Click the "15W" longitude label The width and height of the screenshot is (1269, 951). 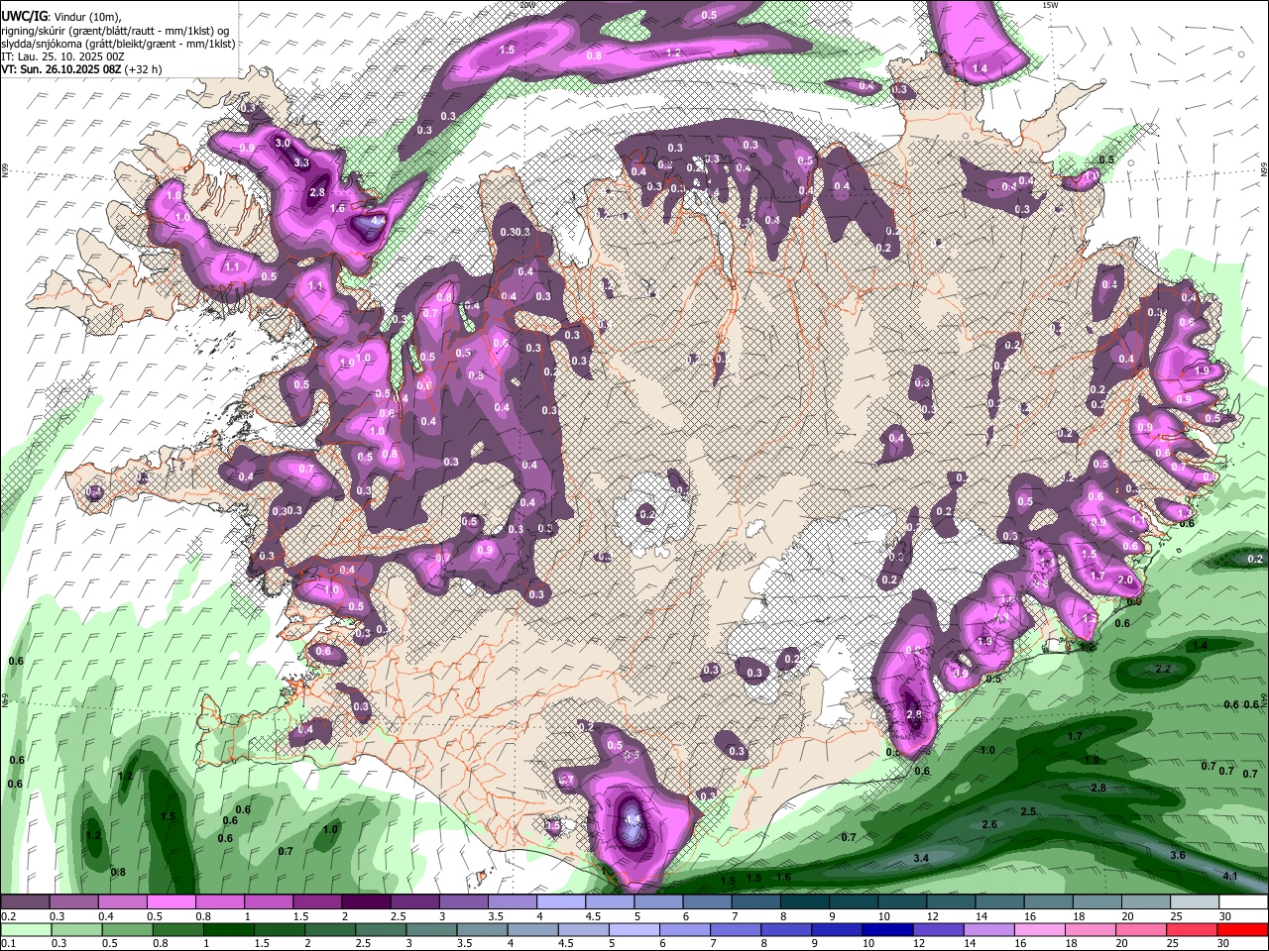pos(1051,4)
